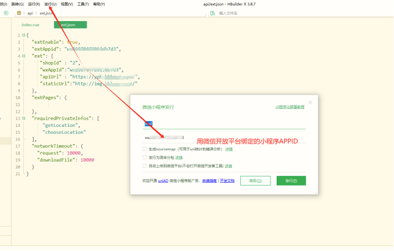Click the uniAD link
Viewport: 394px width, 251px height.
[x=163, y=180]
